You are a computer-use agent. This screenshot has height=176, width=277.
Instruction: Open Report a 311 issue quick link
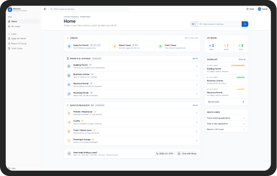pos(226,130)
